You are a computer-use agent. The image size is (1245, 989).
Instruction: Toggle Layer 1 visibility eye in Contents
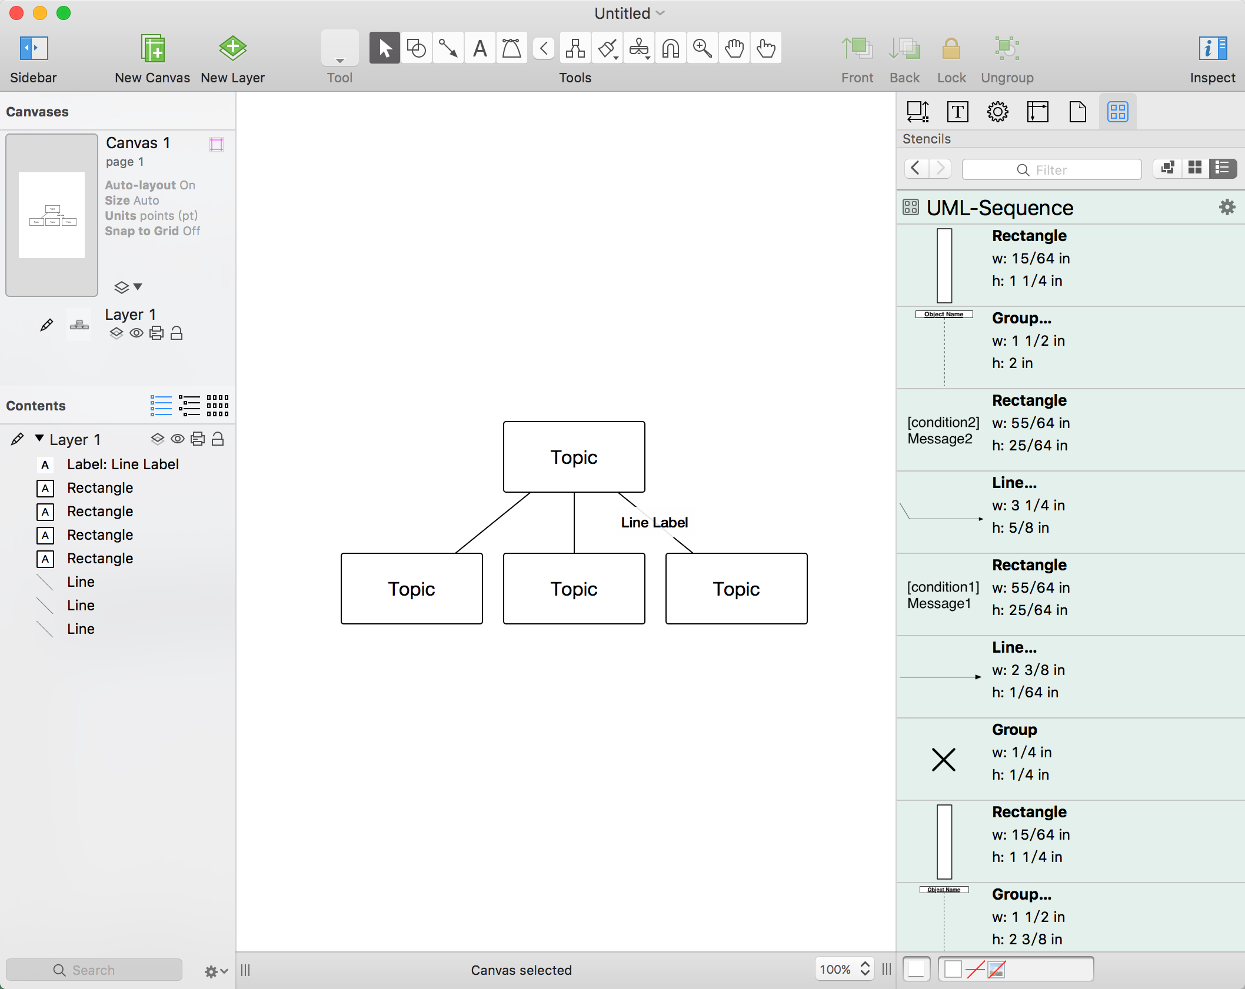(178, 439)
